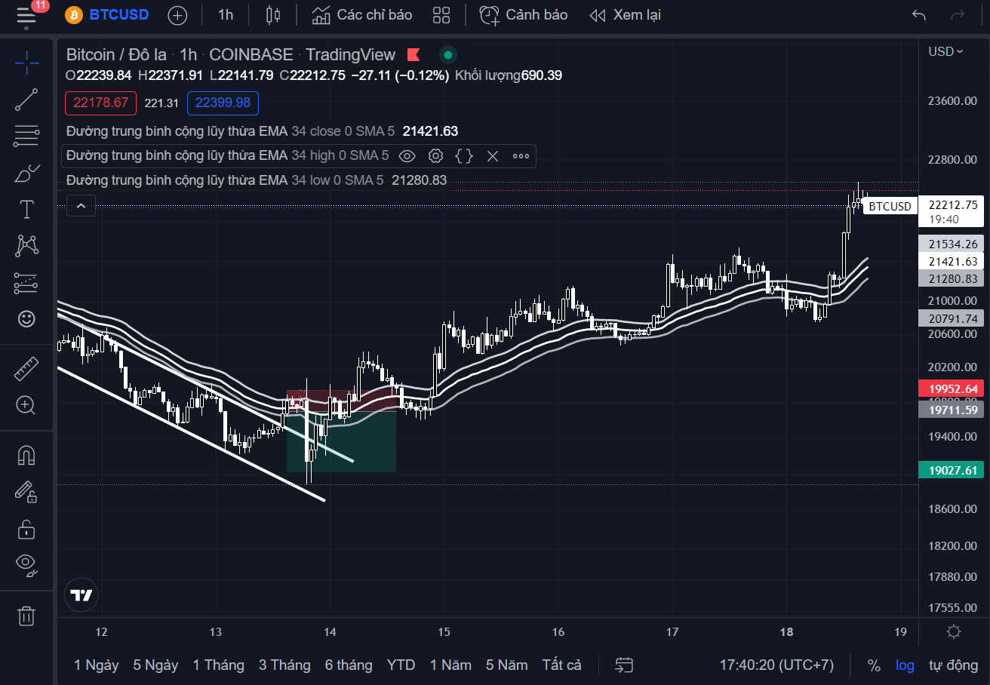The image size is (990, 685).
Task: Open BTCUSD symbol search
Action: (107, 15)
